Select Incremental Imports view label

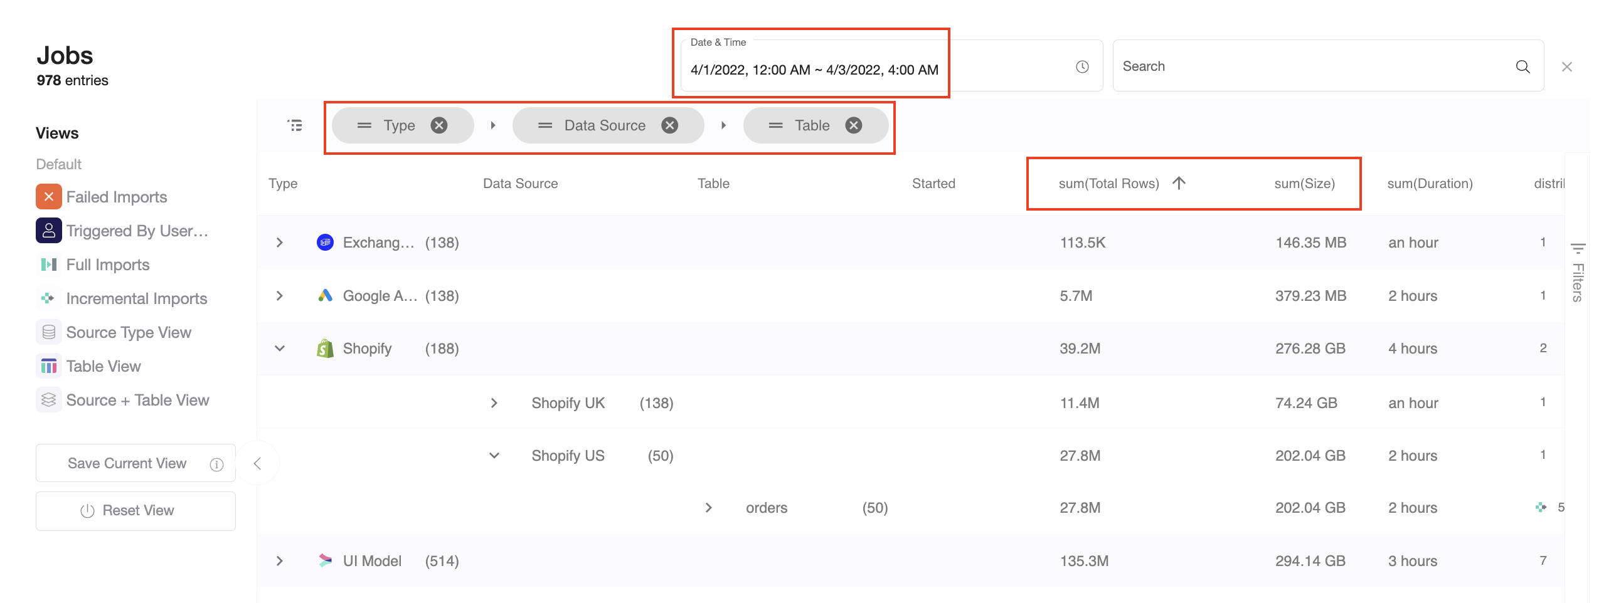(x=137, y=298)
